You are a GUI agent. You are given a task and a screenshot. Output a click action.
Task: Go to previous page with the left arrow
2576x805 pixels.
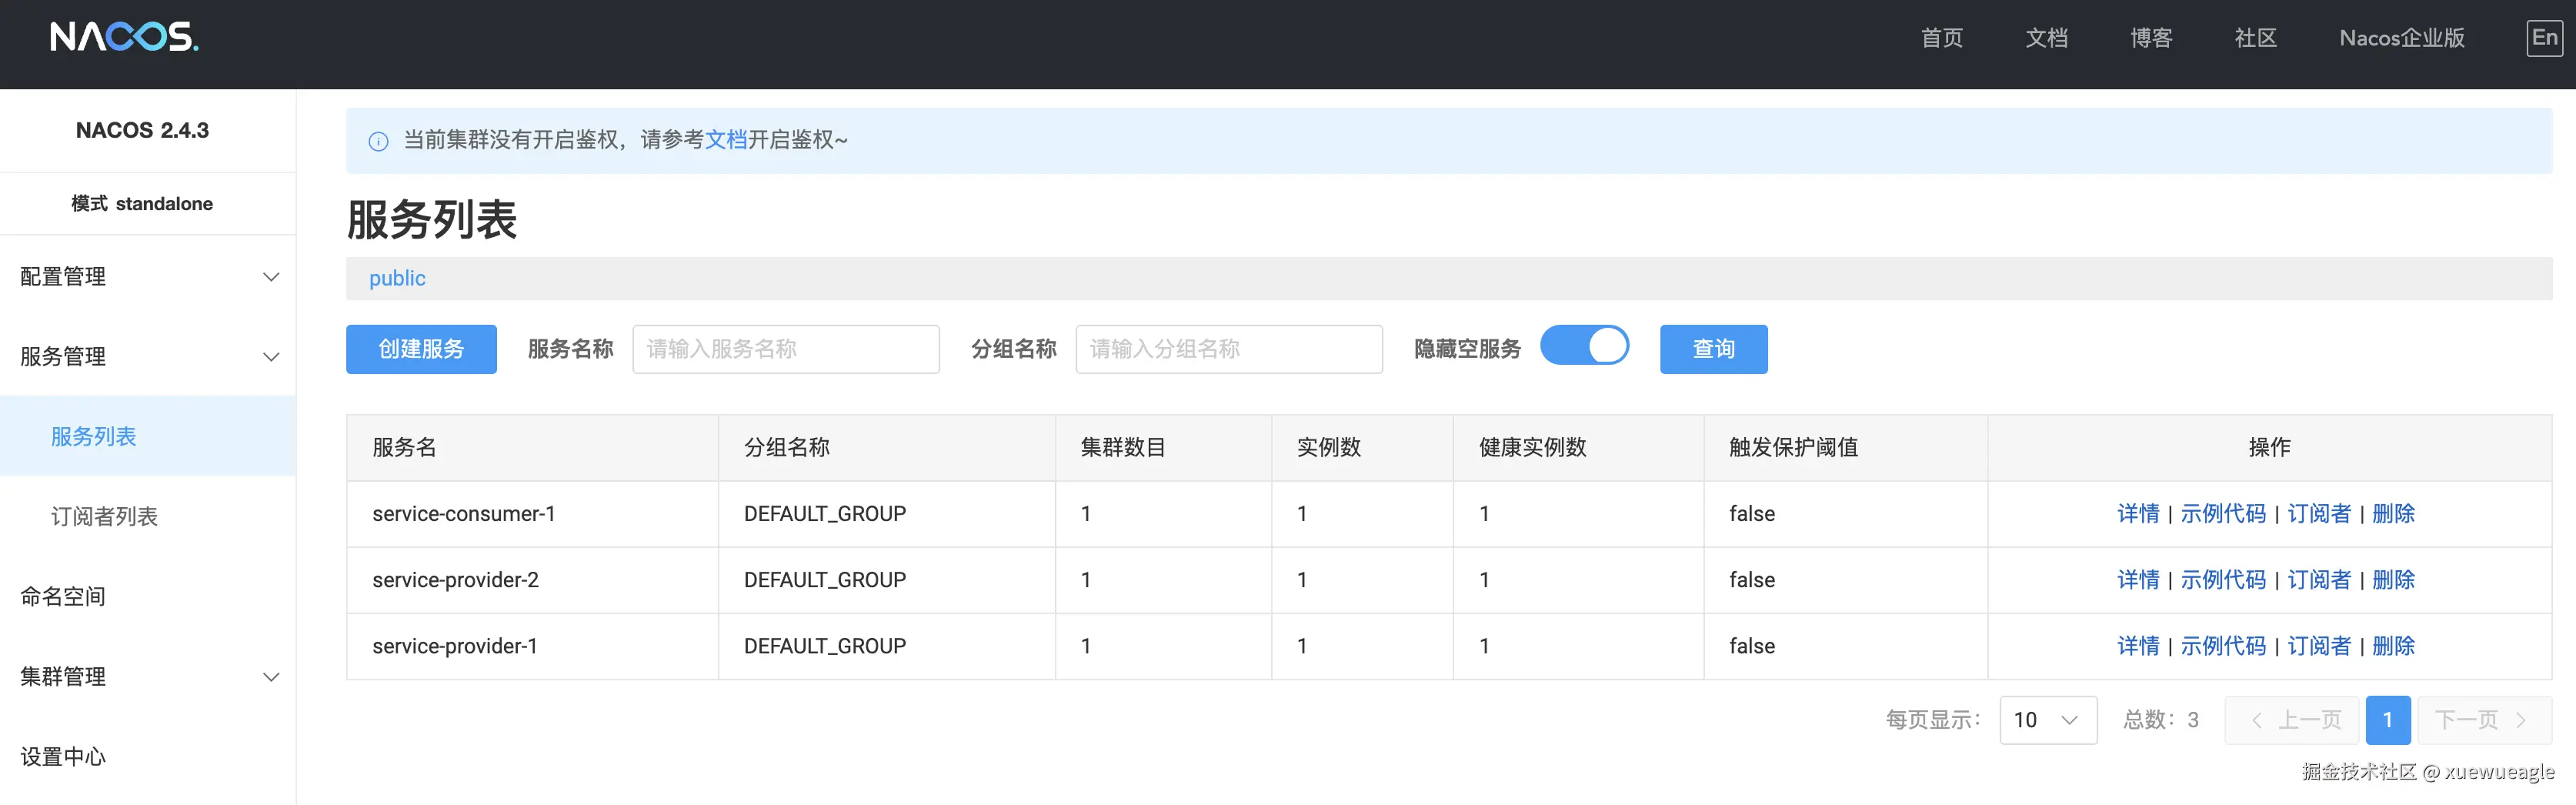click(x=2257, y=719)
